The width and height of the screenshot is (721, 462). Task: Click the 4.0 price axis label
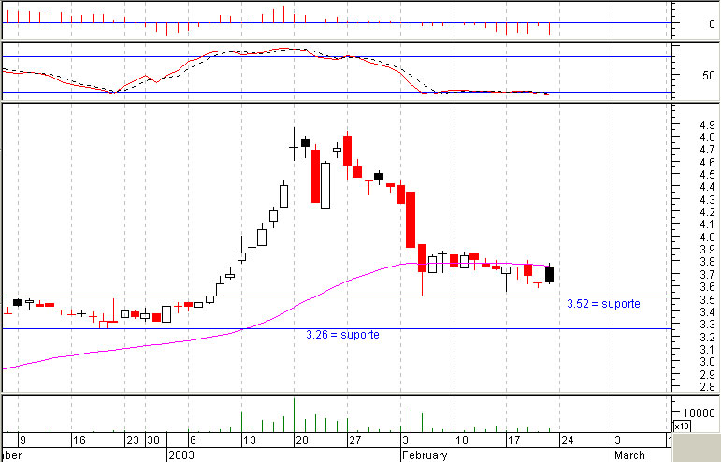pos(707,238)
